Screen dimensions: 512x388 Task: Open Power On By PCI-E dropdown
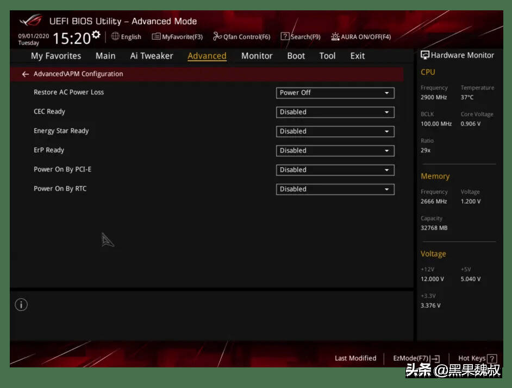pos(335,170)
